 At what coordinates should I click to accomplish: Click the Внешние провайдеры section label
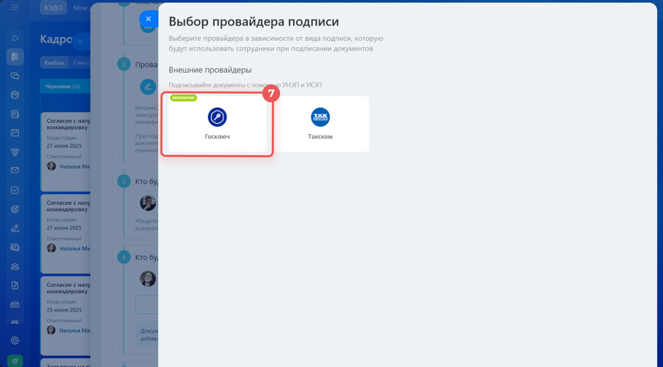coord(210,70)
